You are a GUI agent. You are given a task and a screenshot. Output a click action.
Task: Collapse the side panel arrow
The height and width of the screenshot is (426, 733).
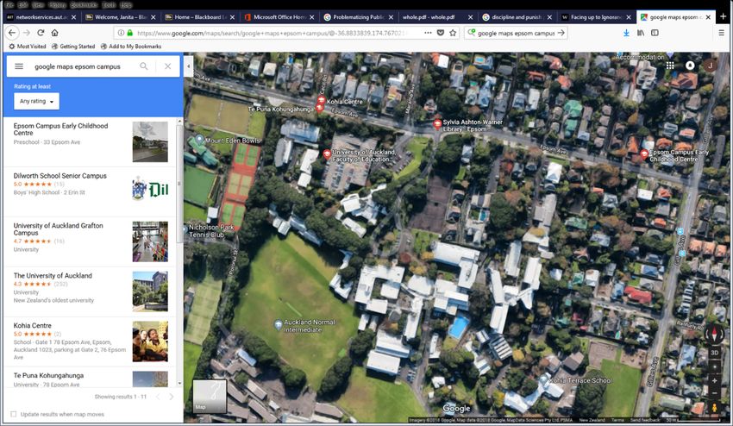coord(188,66)
